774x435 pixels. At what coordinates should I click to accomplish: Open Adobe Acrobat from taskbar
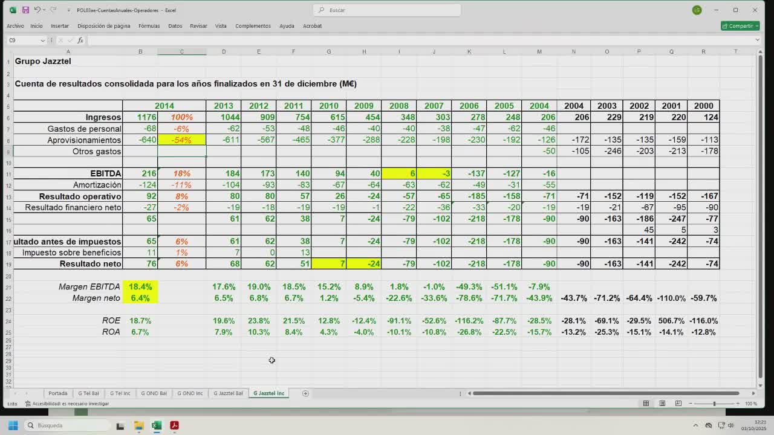pos(174,425)
